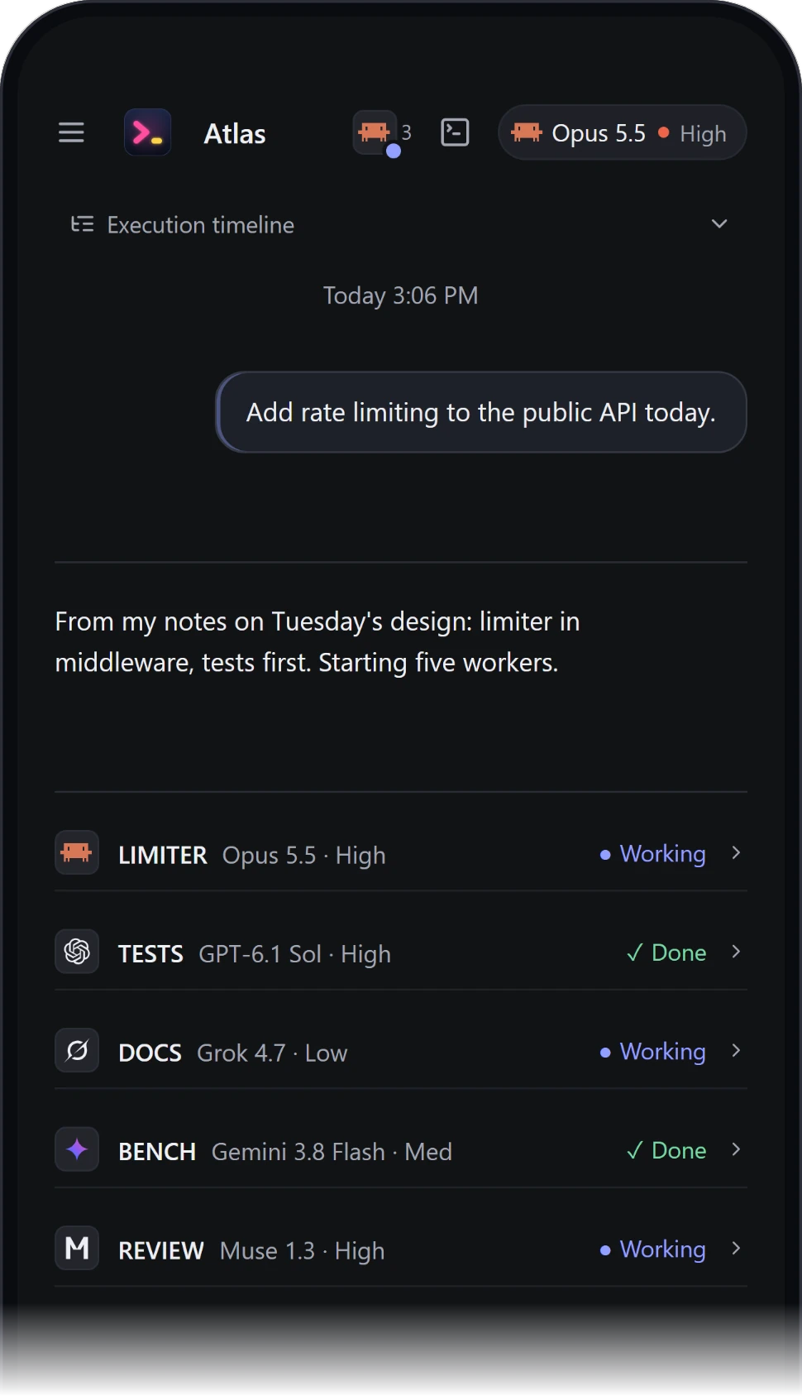Screen dimensions: 802x1396
Task: Click the REVIEW Working status
Action: [653, 1250]
